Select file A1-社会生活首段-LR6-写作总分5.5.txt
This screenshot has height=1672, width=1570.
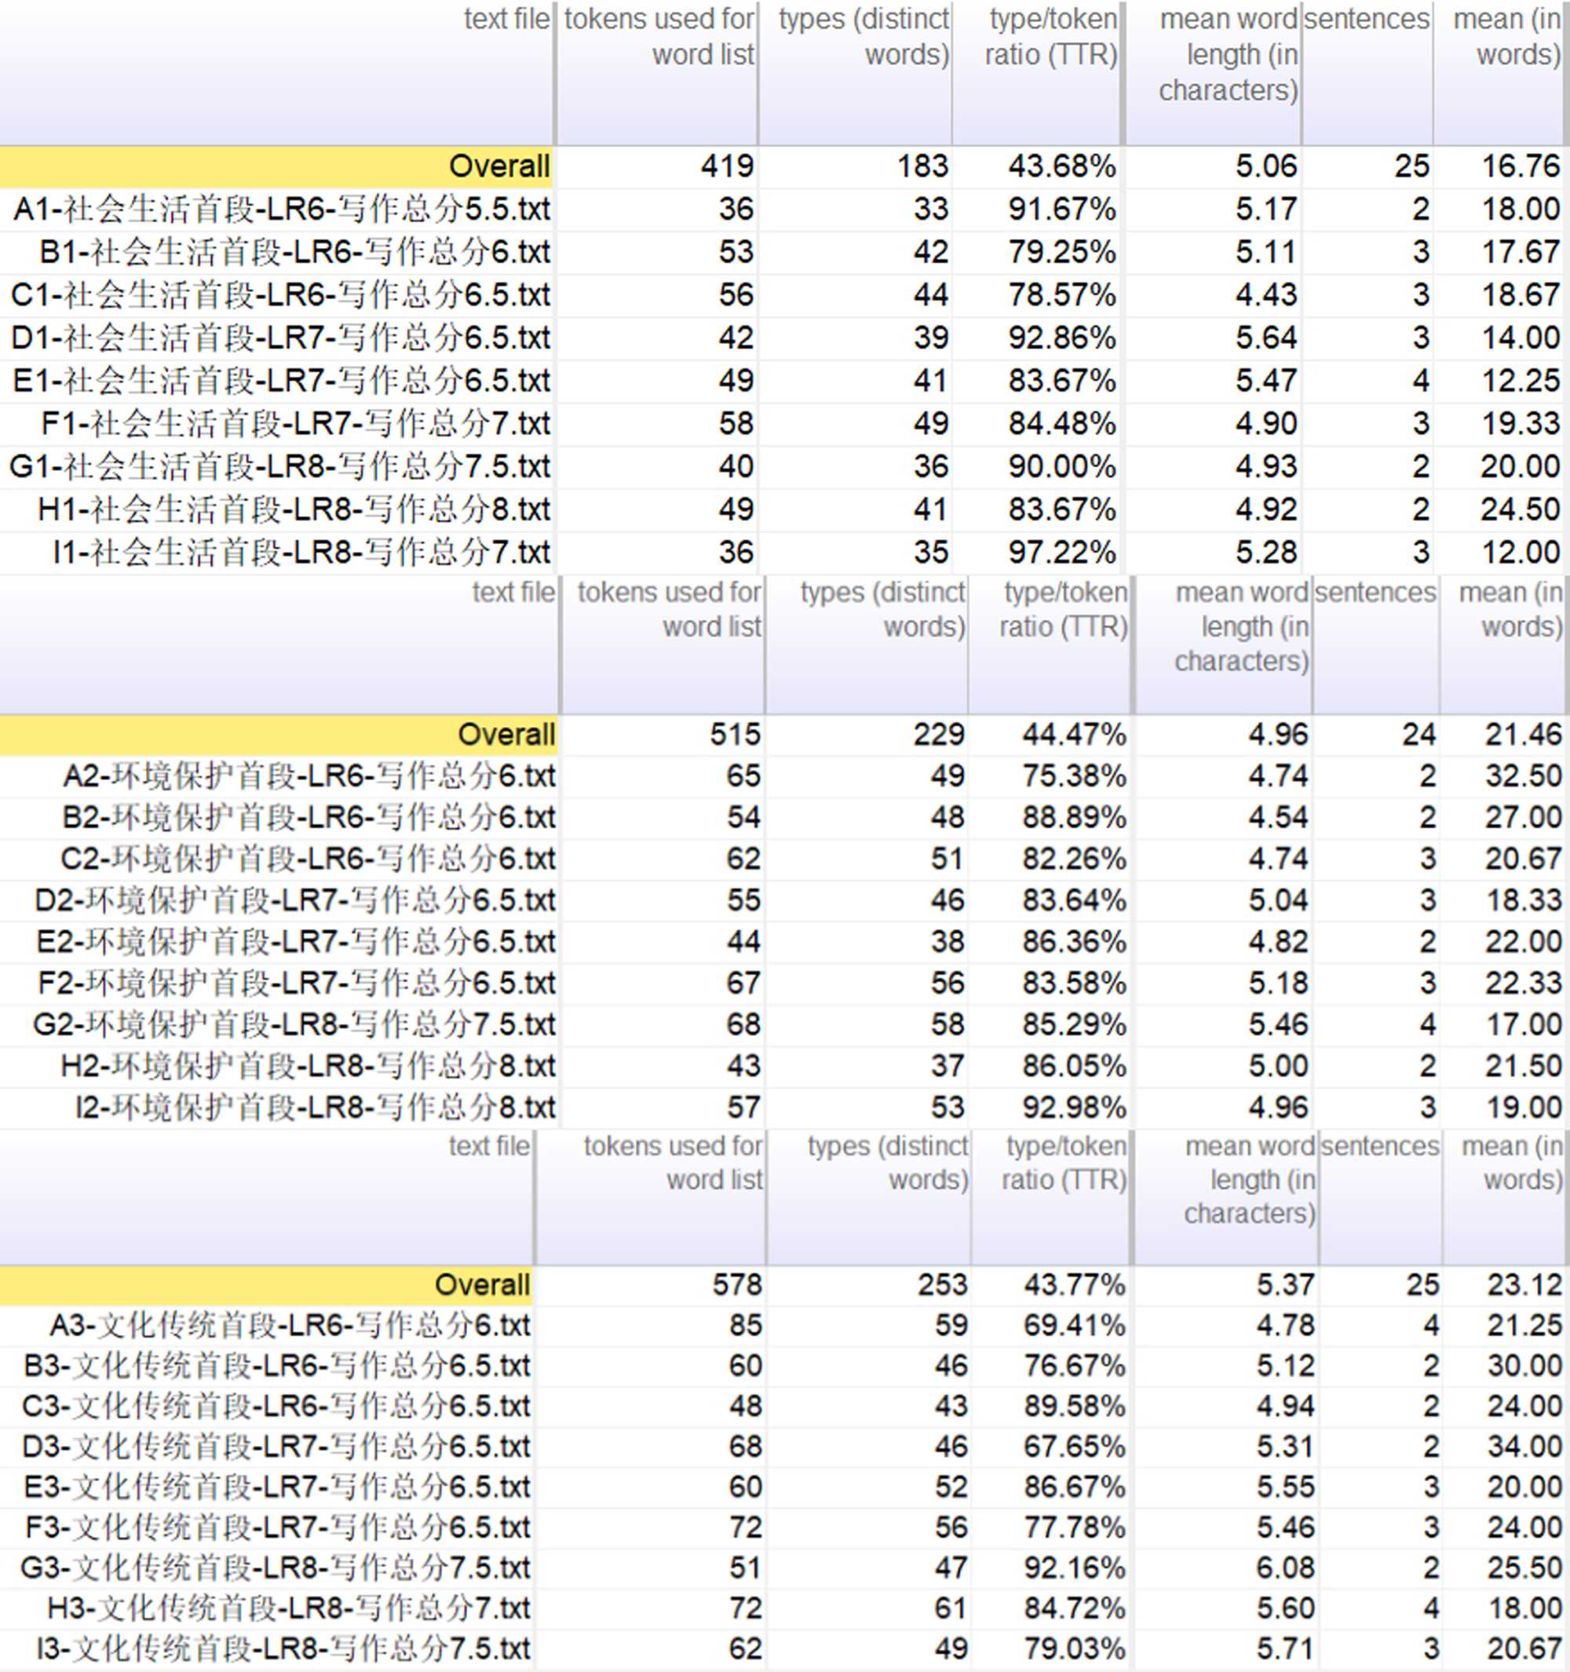point(282,210)
